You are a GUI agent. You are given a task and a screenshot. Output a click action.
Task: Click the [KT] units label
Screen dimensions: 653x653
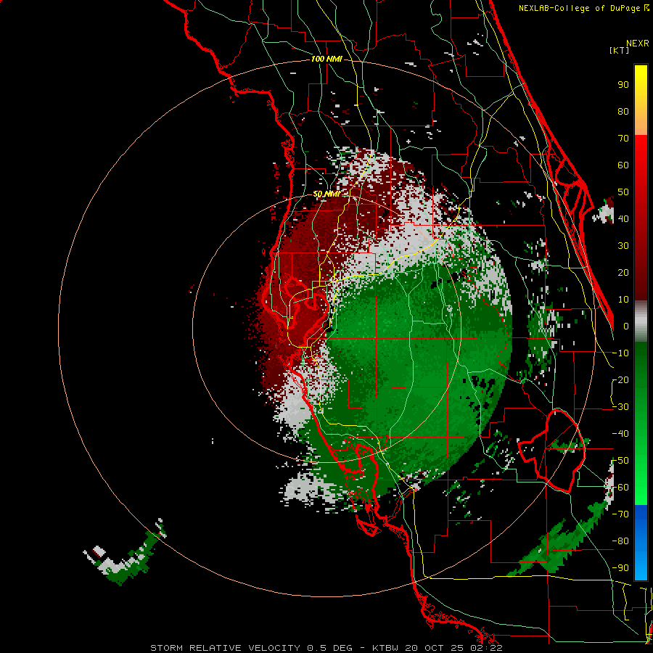click(619, 51)
